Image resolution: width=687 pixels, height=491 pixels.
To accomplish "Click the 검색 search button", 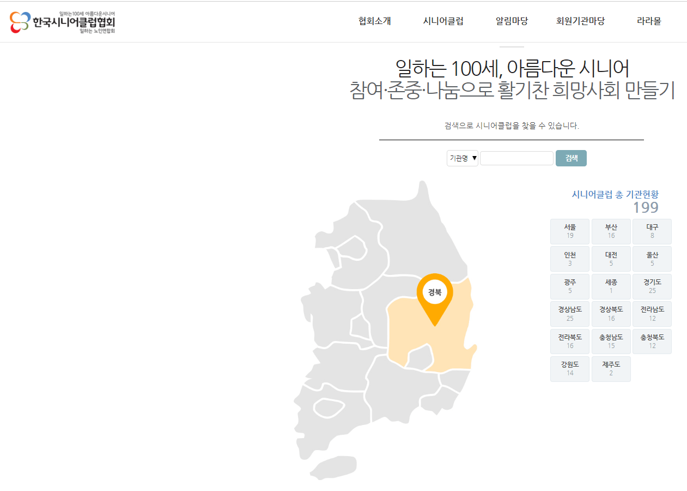I will pyautogui.click(x=571, y=158).
